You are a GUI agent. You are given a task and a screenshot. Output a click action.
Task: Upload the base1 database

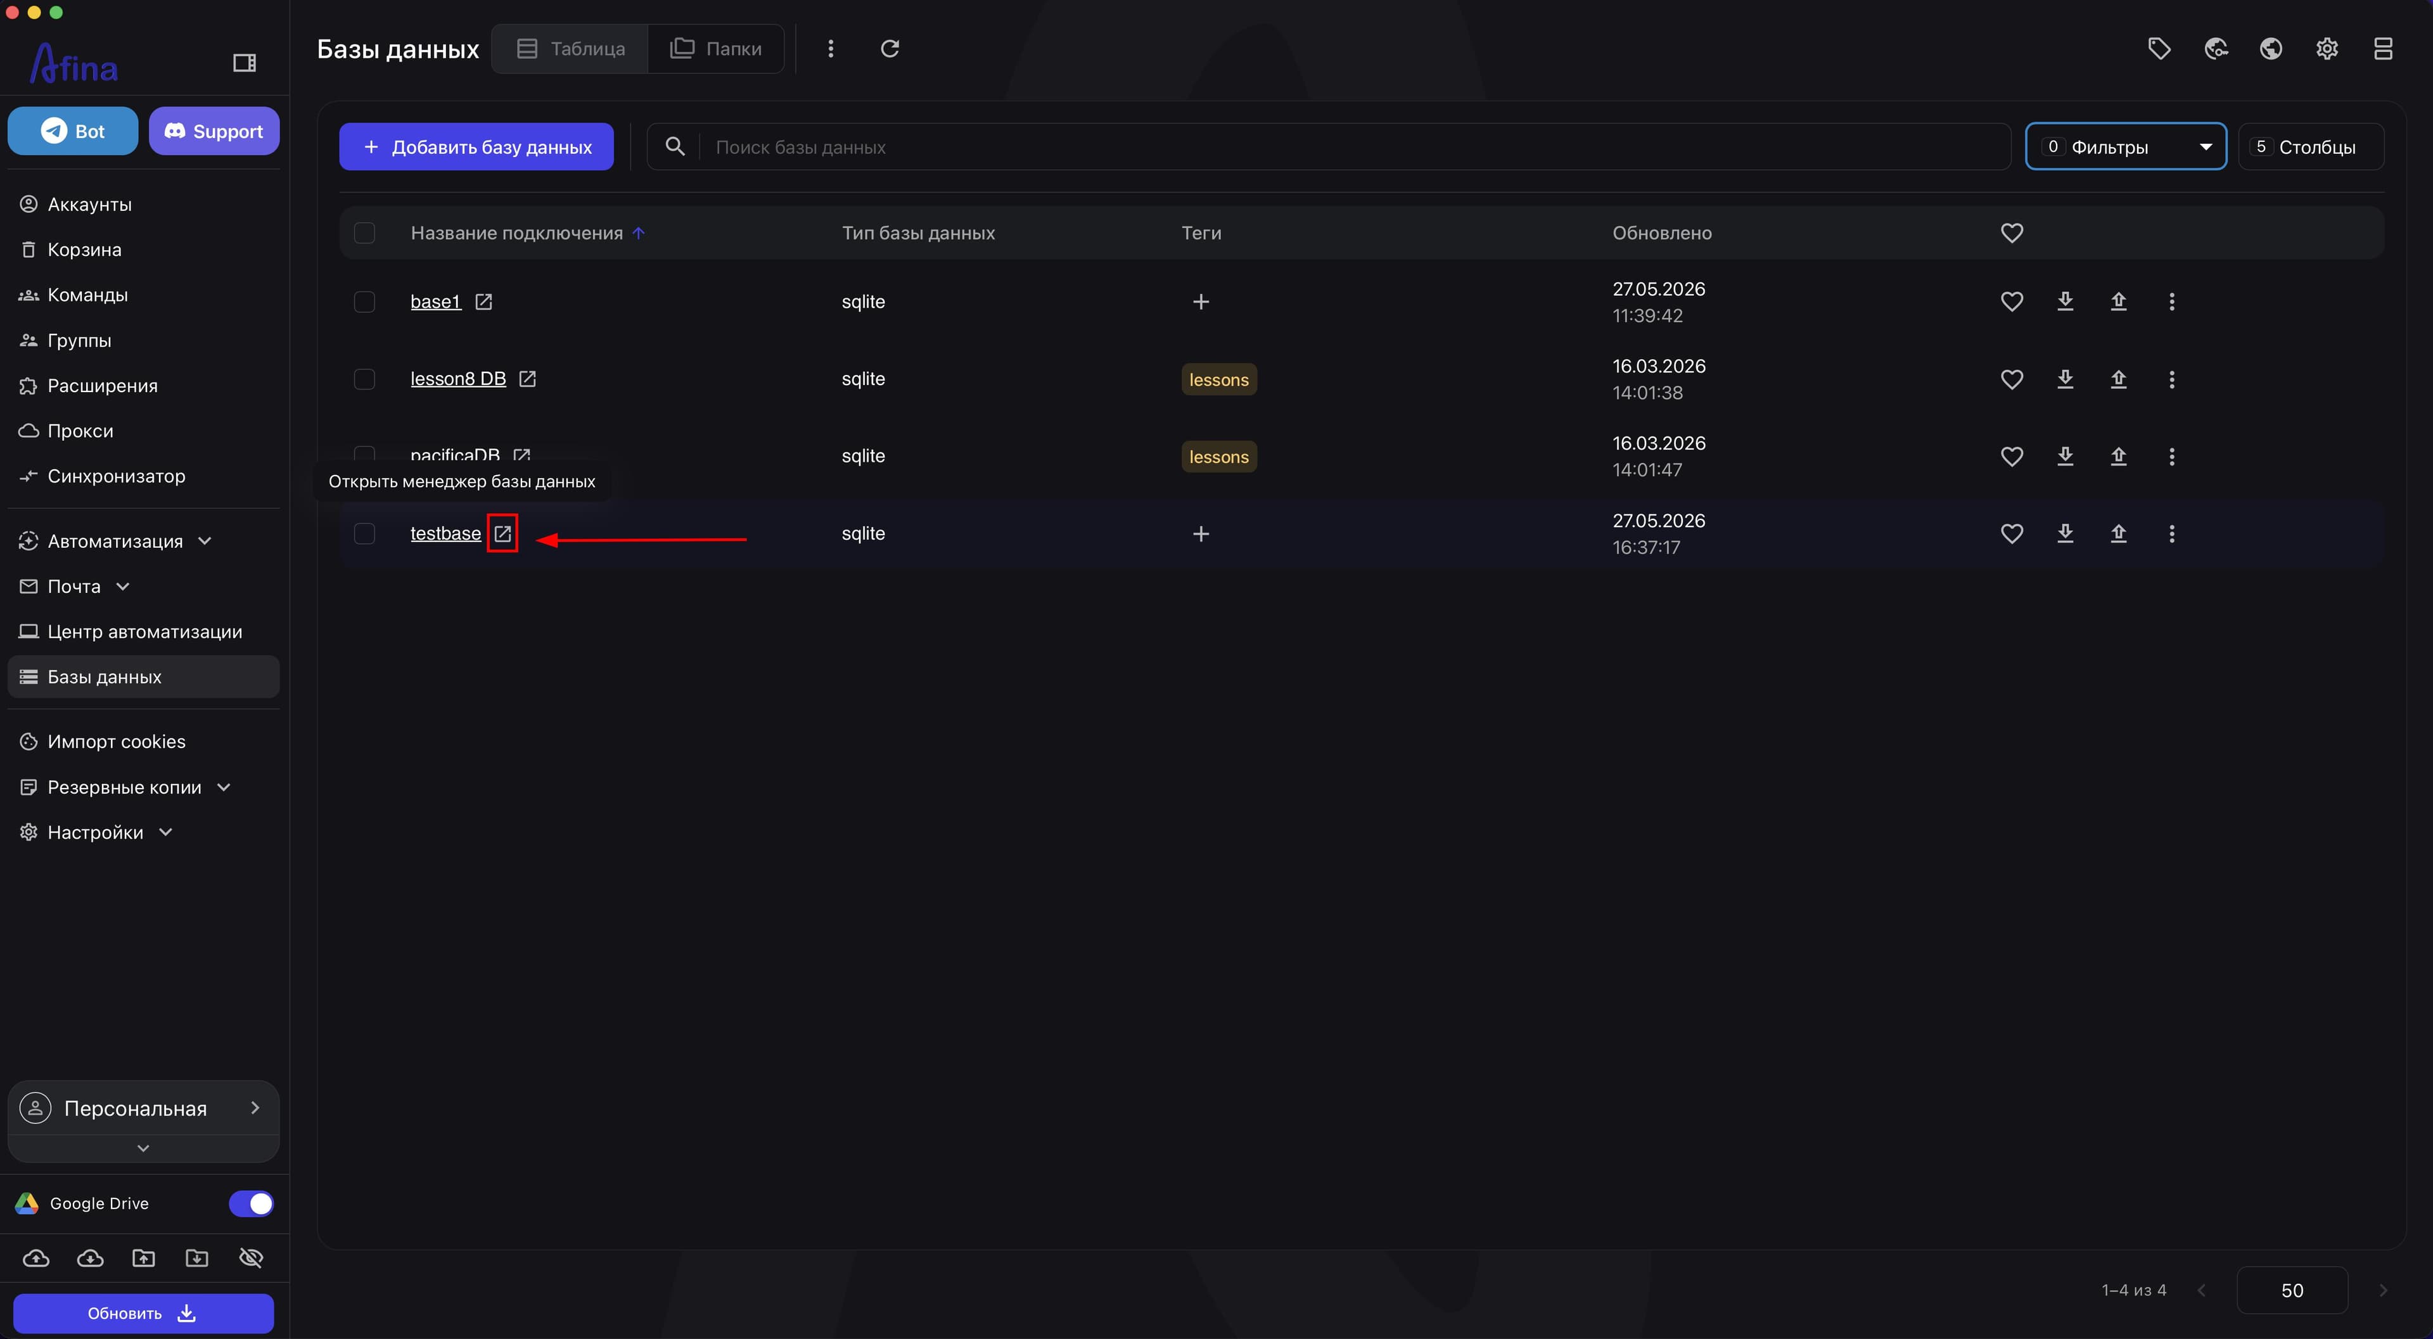tap(2119, 301)
